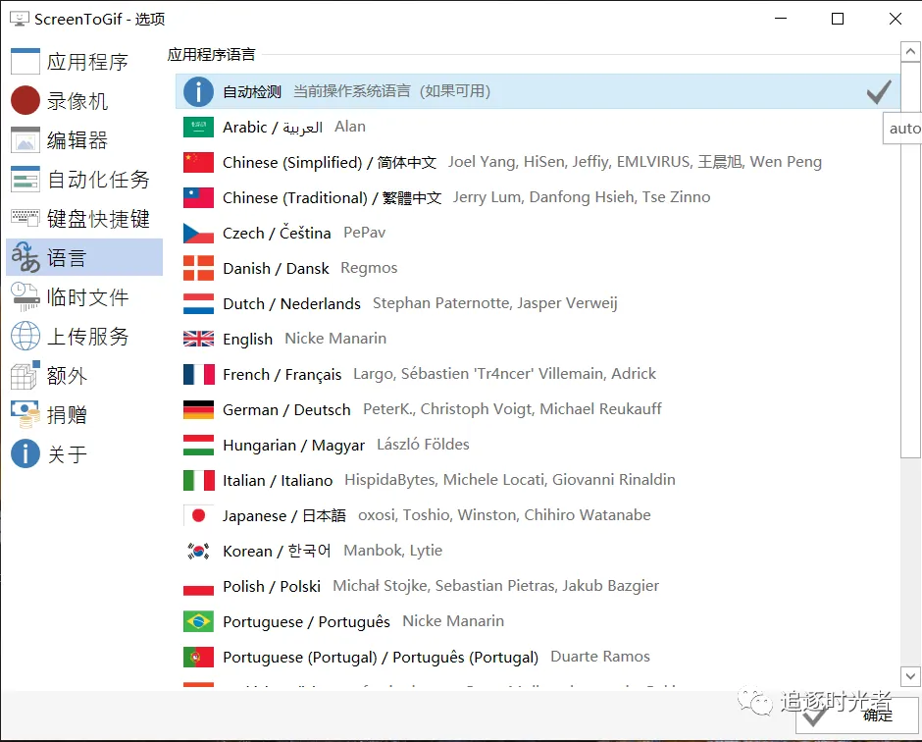Select the Czech / Čeština label
The width and height of the screenshot is (922, 742).
pyautogui.click(x=277, y=233)
